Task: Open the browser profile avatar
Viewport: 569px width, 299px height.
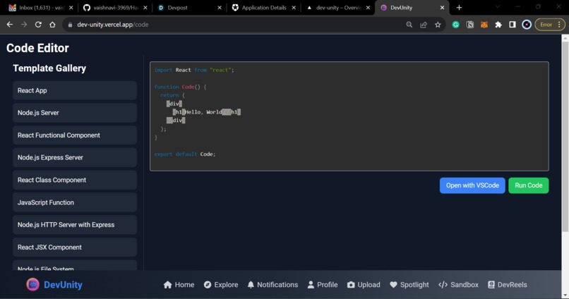Action: point(527,25)
